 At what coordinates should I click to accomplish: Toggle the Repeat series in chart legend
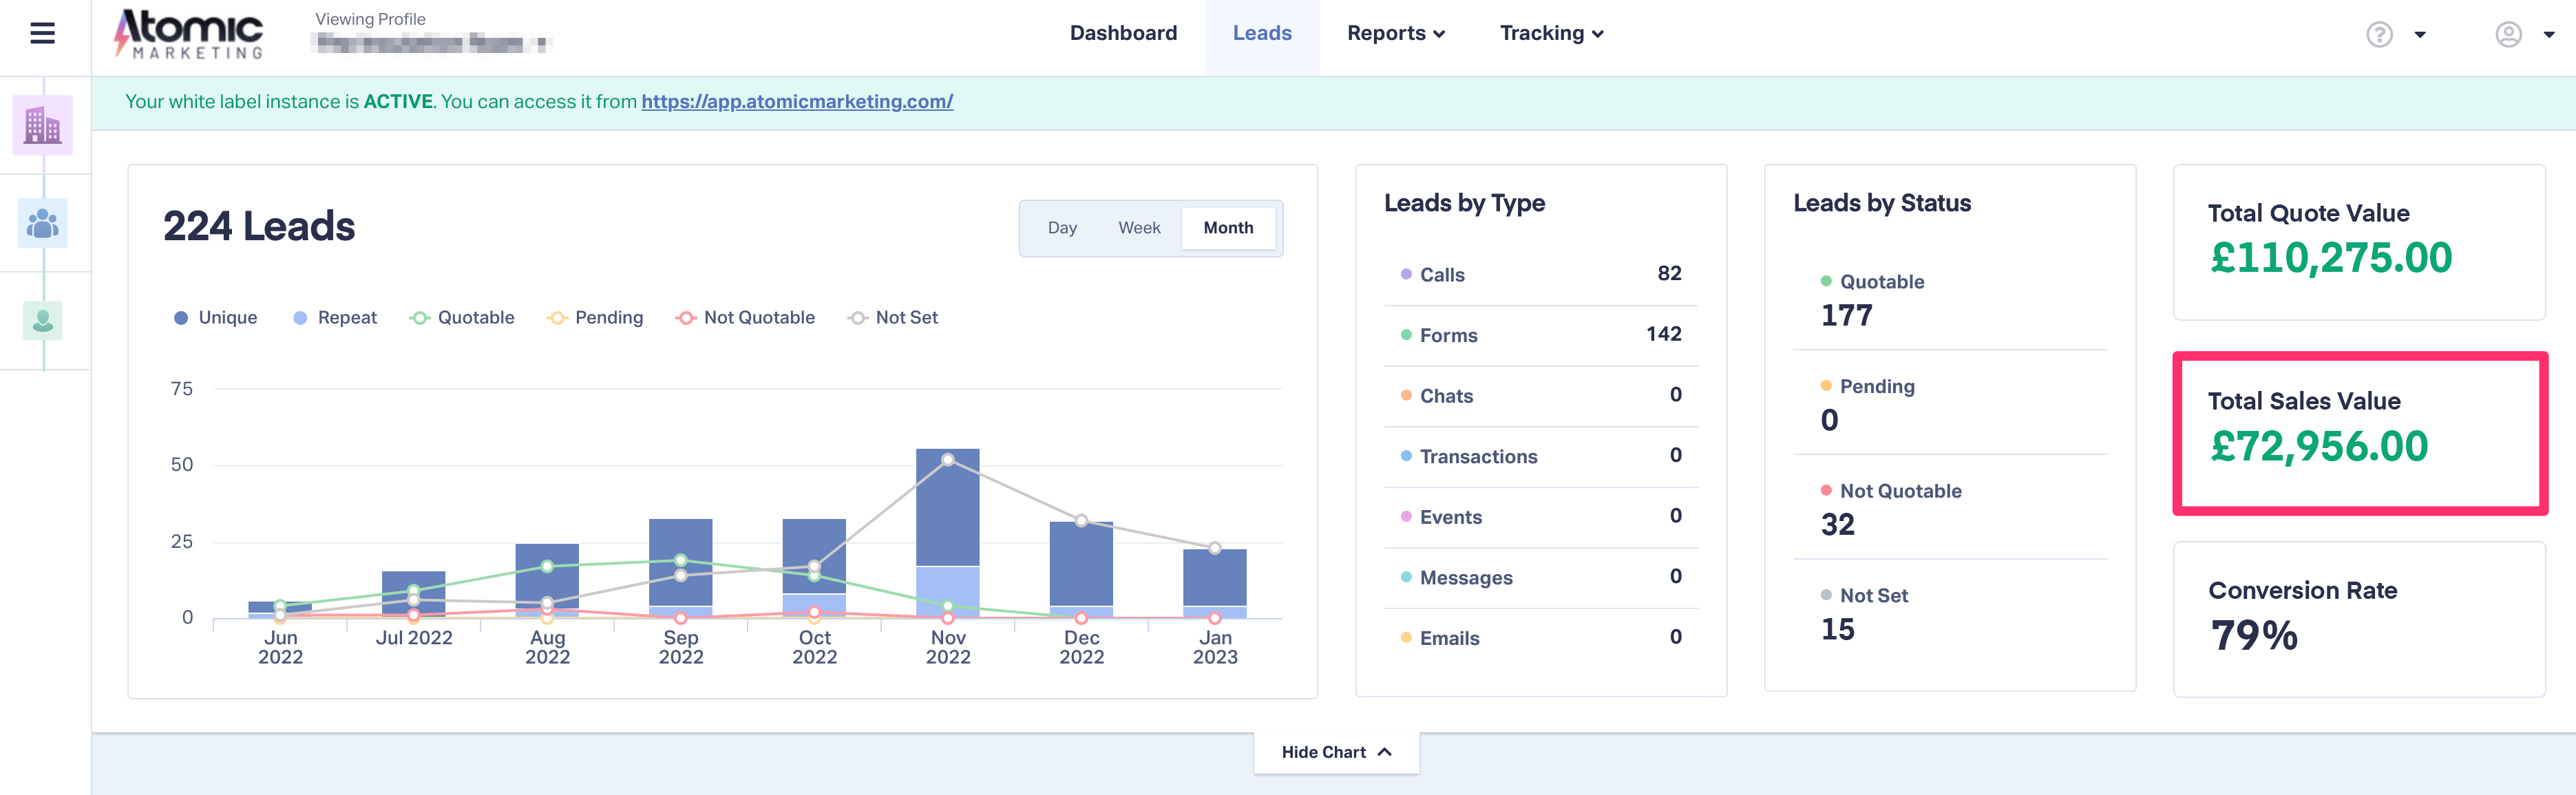(335, 318)
